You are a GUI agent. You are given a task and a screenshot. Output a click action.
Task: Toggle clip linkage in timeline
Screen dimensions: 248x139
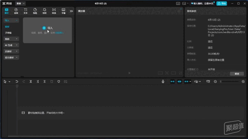[x=186, y=82]
